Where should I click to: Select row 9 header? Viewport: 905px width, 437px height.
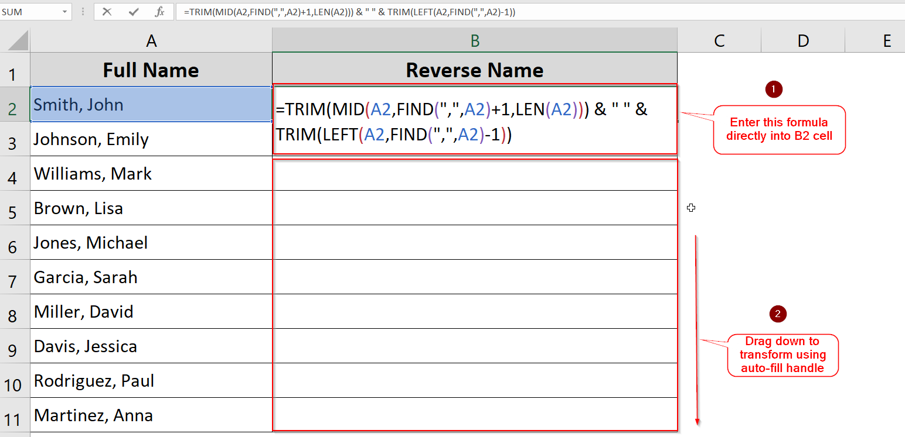[x=15, y=346]
